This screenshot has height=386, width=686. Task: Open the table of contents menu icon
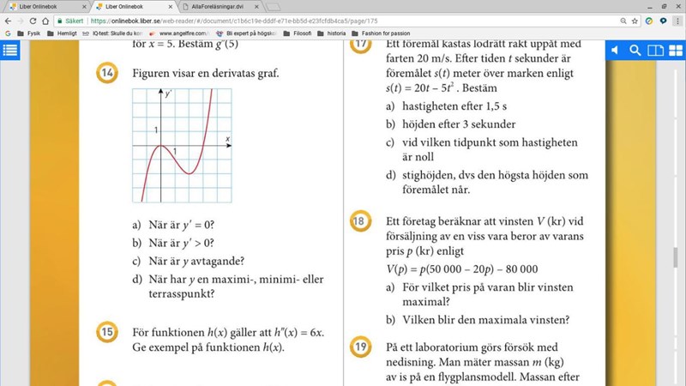[10, 50]
